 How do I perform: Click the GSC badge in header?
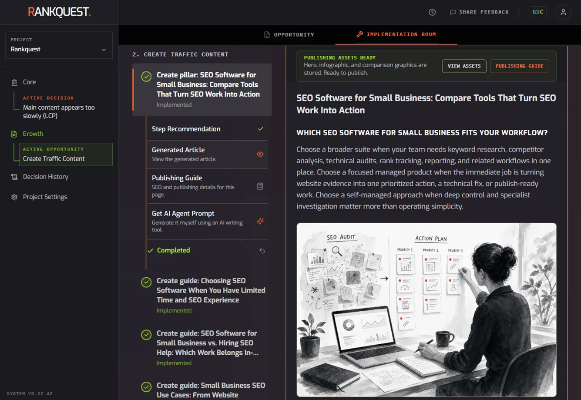[538, 12]
